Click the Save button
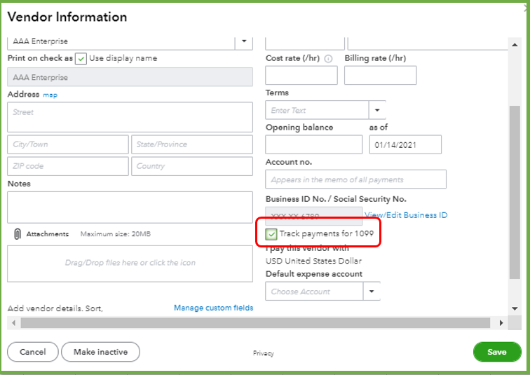The image size is (530, 375). pos(497,352)
